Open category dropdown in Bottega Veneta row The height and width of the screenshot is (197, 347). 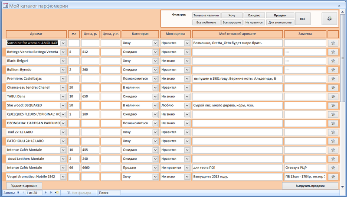pos(155,52)
